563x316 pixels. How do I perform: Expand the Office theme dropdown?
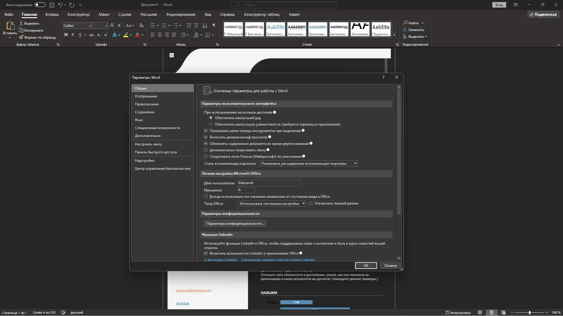pos(272,204)
